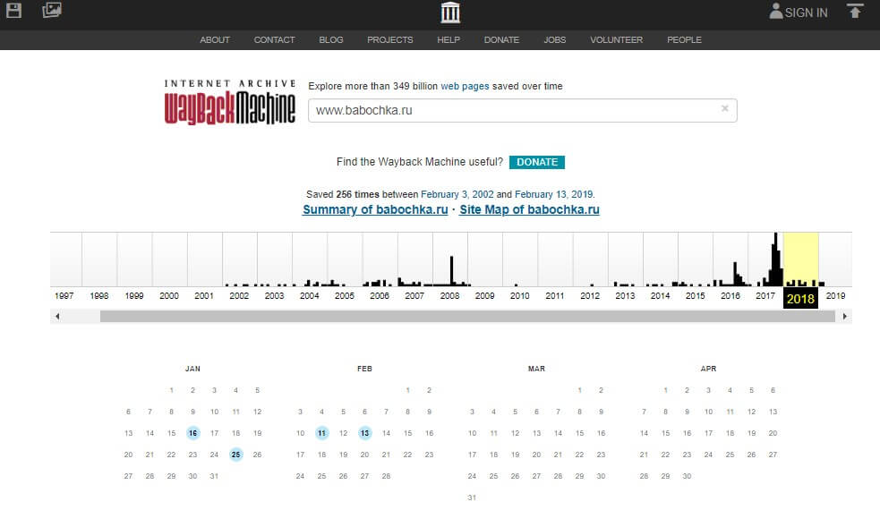Follow the 'web pages' link
Viewport: 880px width, 510px height.
point(465,86)
